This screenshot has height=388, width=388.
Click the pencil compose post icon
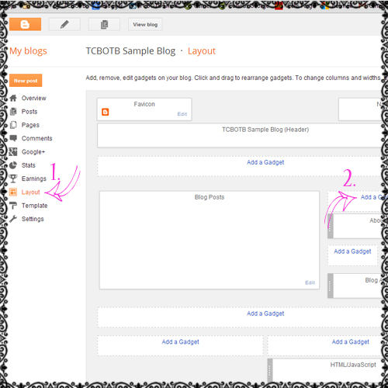[x=64, y=24]
